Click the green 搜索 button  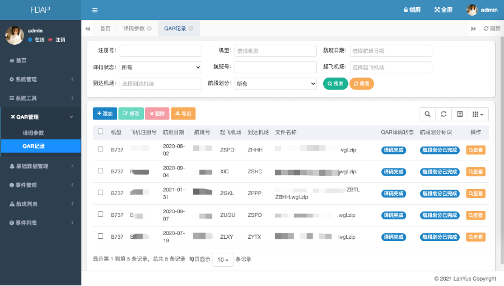tap(335, 84)
